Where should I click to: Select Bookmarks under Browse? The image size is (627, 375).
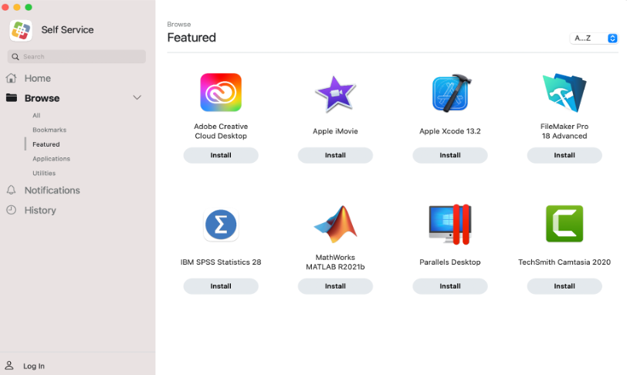click(49, 130)
